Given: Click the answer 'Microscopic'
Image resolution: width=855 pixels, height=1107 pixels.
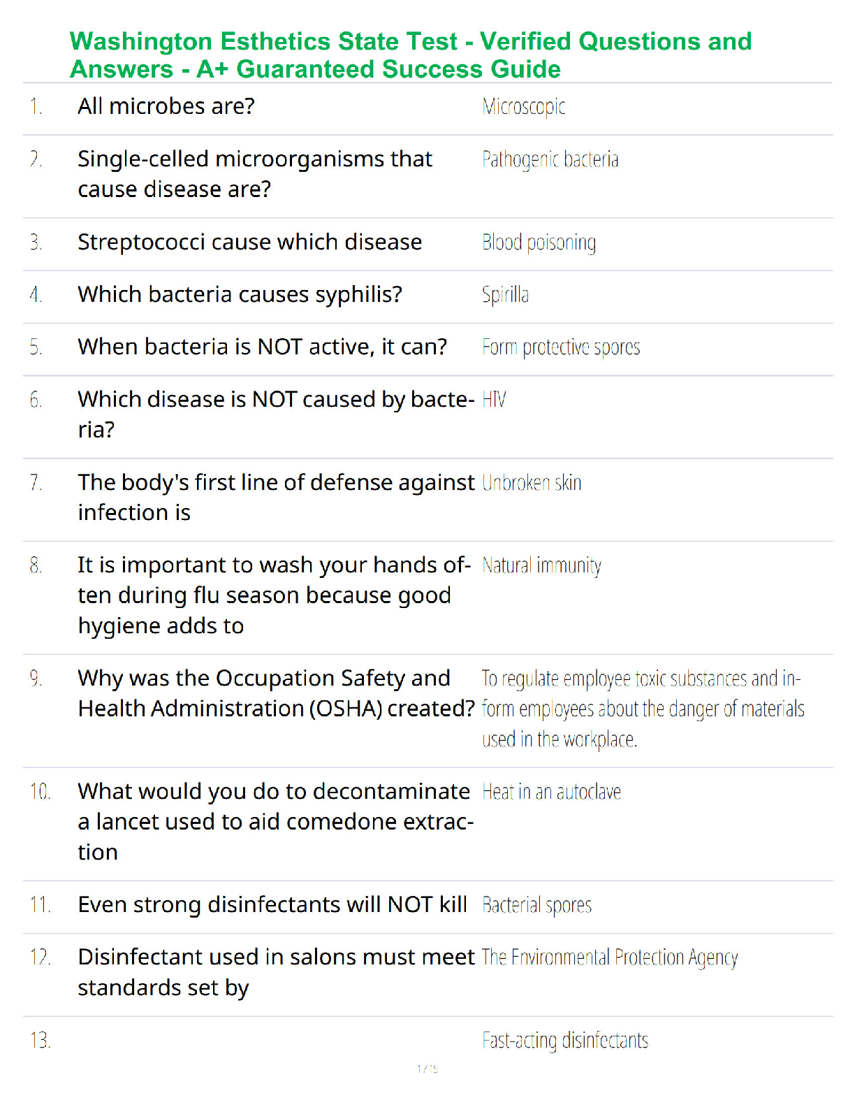Looking at the screenshot, I should [524, 107].
